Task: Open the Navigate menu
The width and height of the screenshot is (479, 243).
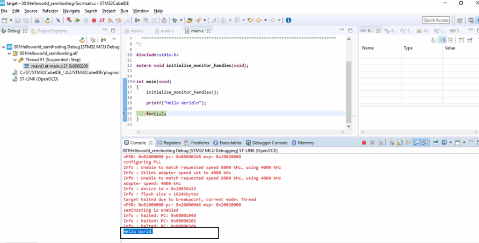Action: (x=71, y=11)
